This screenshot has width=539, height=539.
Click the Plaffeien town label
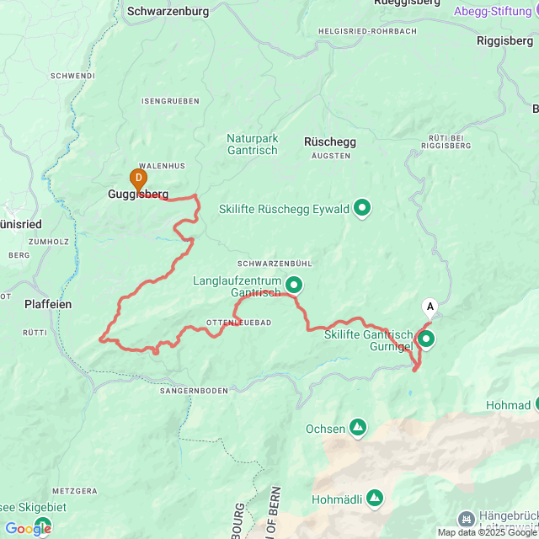point(48,304)
